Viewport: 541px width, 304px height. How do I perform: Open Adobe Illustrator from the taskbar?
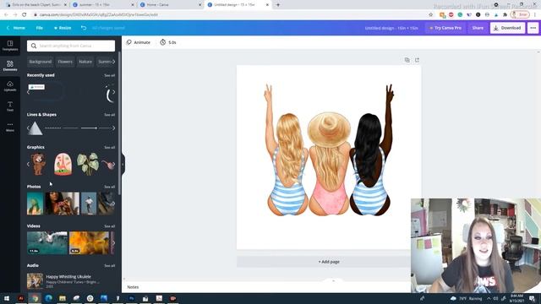21,298
